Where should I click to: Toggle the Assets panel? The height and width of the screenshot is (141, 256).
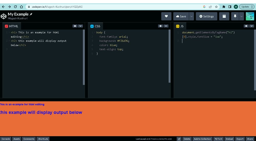pyautogui.click(x=17, y=139)
